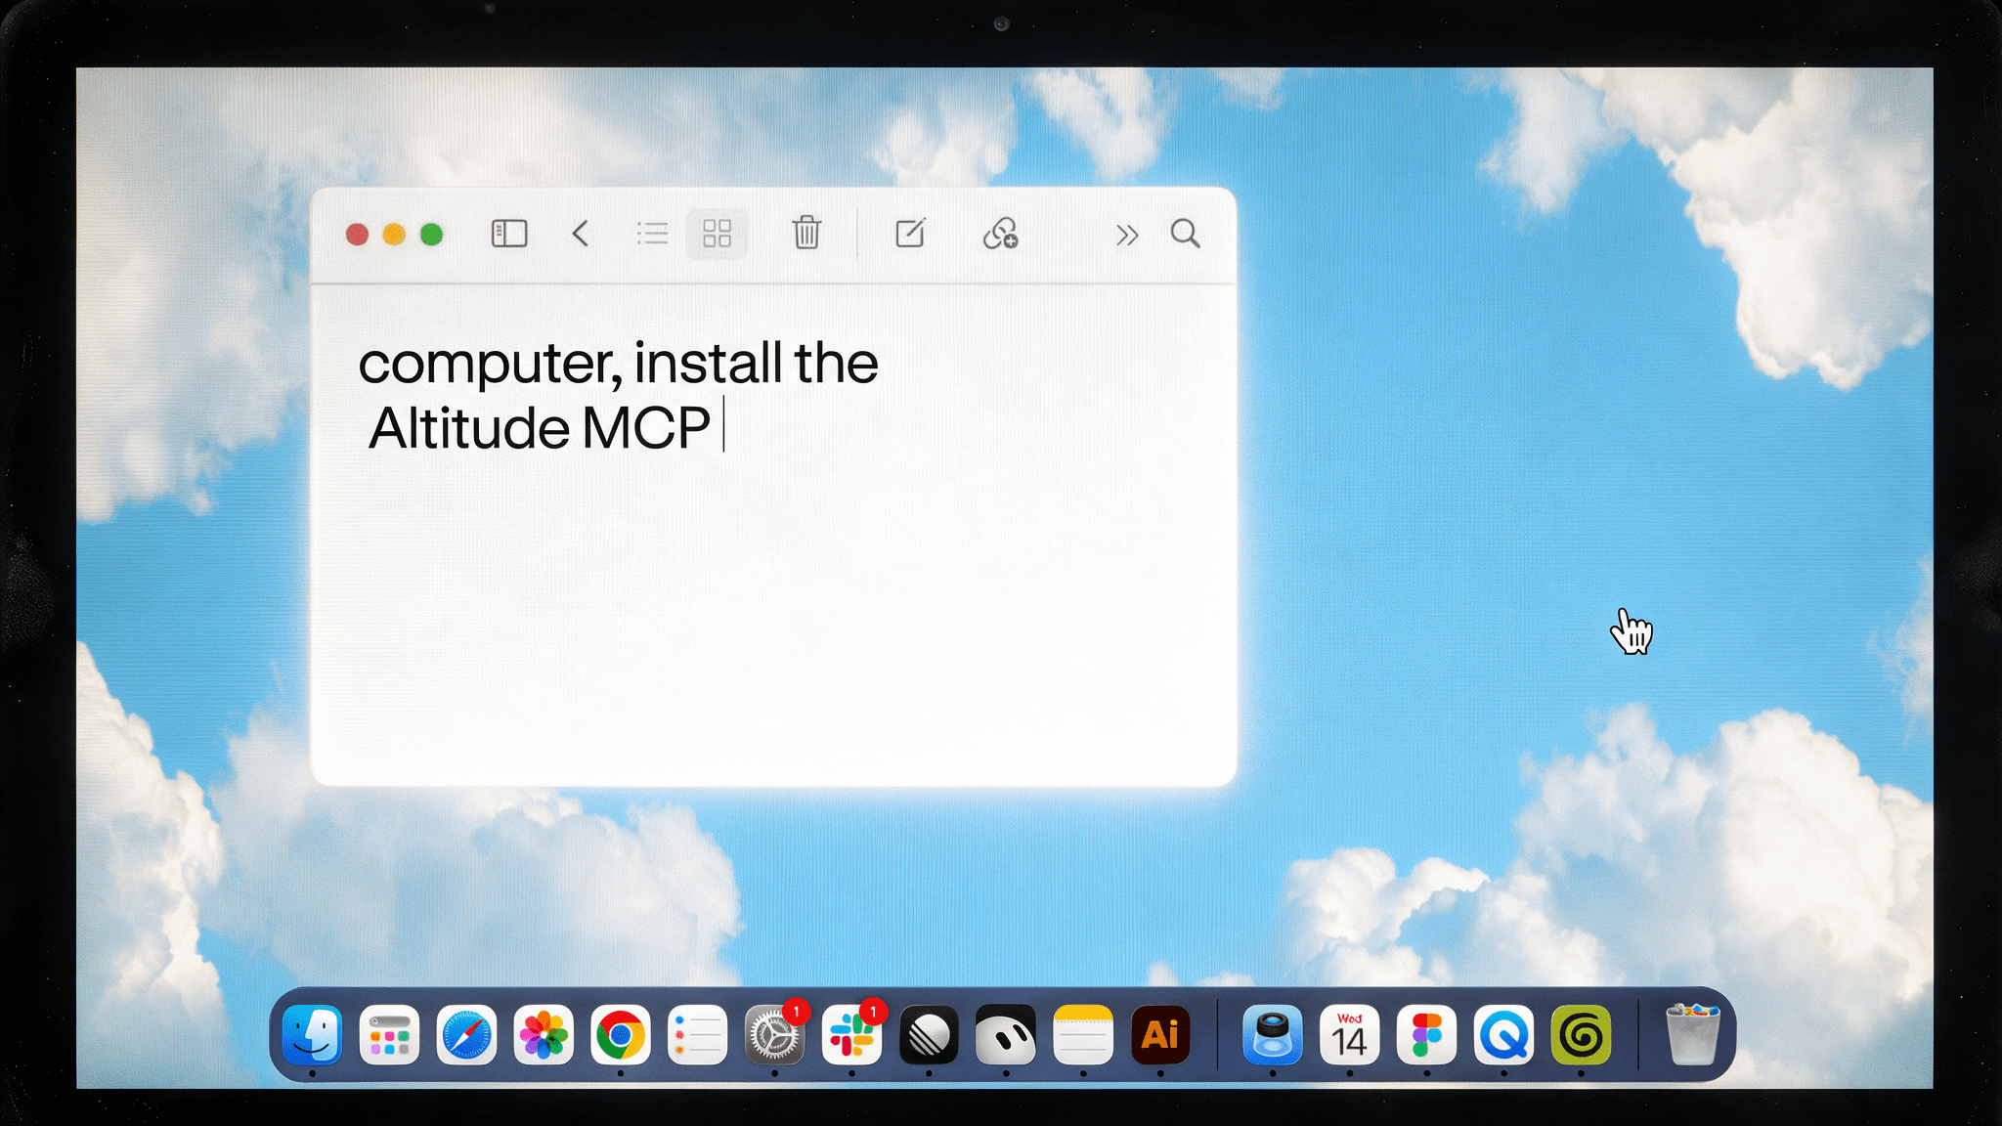Open the Trash in Dock

click(1692, 1033)
